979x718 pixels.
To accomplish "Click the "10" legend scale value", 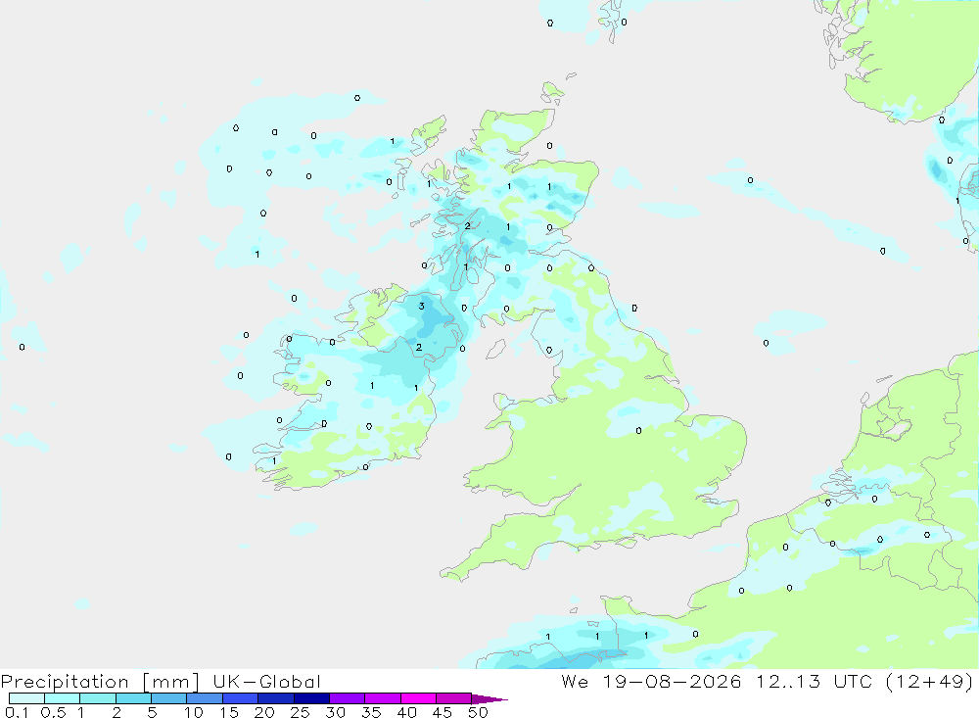I will [x=194, y=712].
